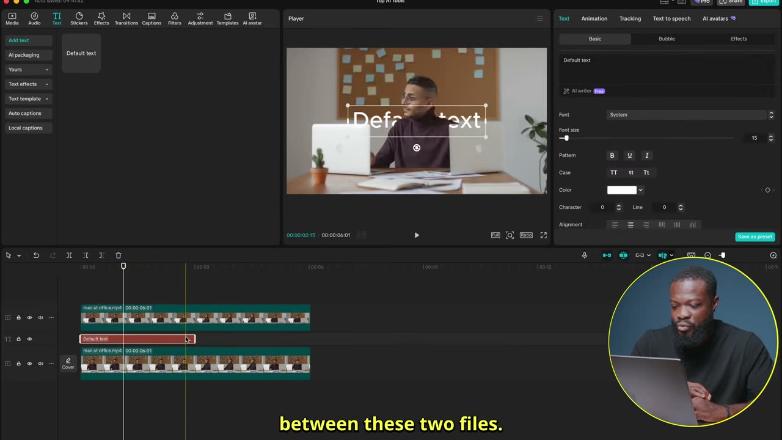Split the clip at the playhead
782x440 pixels.
(x=69, y=255)
